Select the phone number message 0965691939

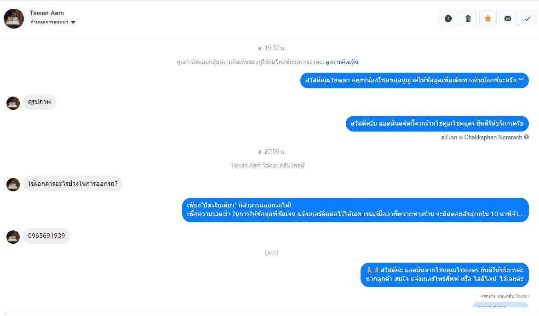pos(46,236)
